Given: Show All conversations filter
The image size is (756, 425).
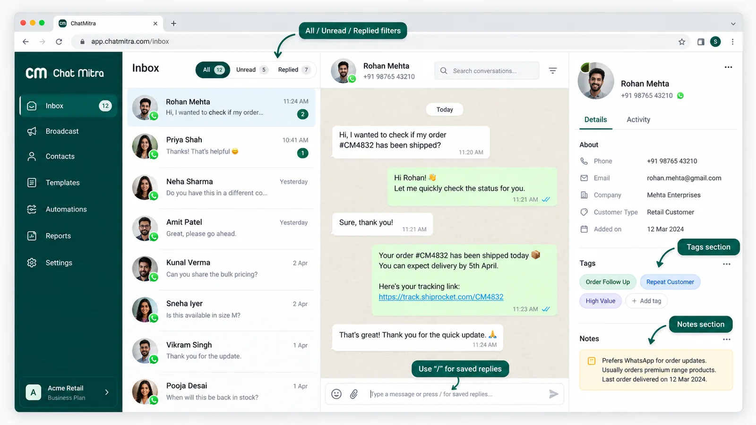Looking at the screenshot, I should tap(213, 70).
